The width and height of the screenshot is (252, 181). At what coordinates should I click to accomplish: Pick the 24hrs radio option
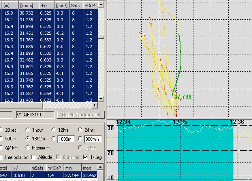click(x=81, y=130)
